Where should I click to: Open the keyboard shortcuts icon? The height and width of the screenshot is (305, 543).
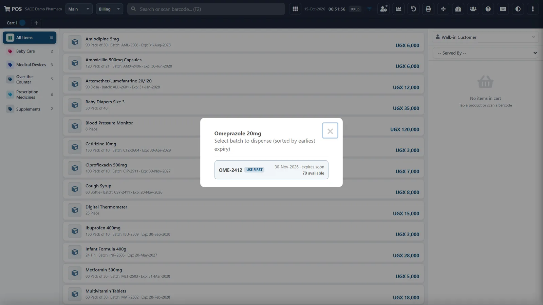[x=503, y=9]
